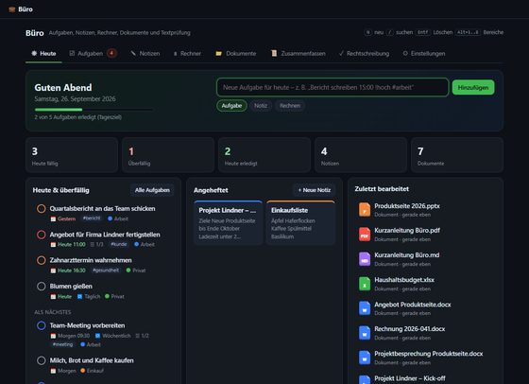The image size is (529, 384).
Task: Open Alle Aufgaben list
Action: coord(152,190)
